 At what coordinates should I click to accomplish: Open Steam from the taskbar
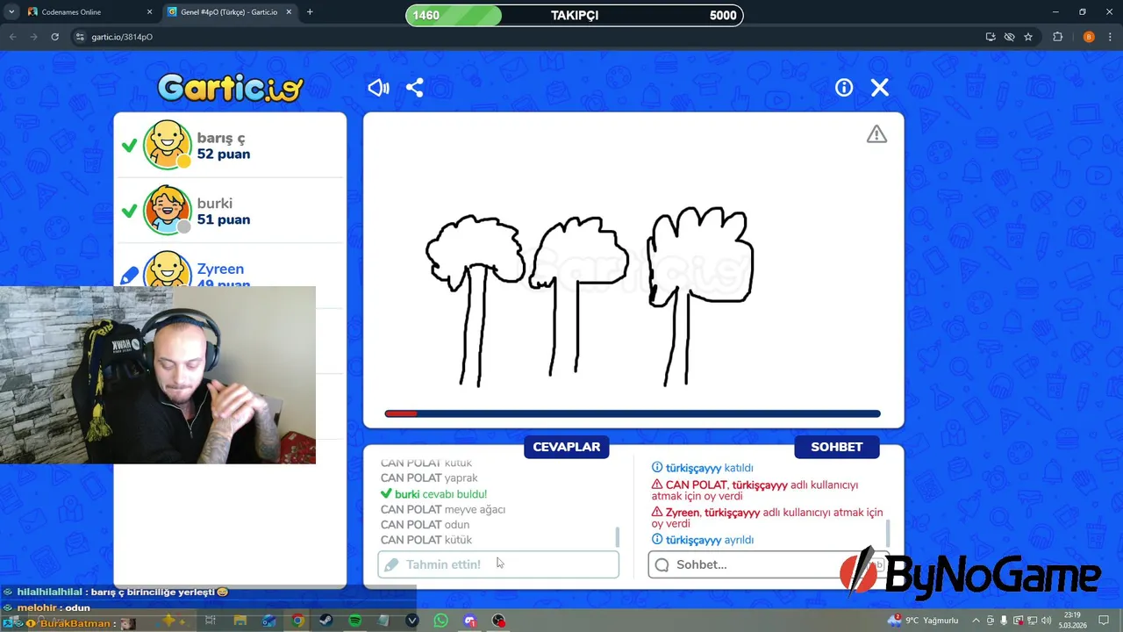coord(326,621)
